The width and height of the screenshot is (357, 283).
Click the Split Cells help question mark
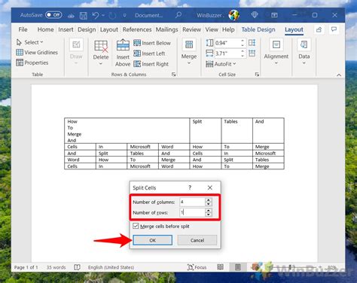click(x=190, y=187)
